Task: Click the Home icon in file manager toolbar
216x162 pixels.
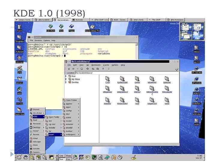Action: coord(82,69)
